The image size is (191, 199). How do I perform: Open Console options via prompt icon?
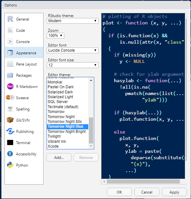10,41
